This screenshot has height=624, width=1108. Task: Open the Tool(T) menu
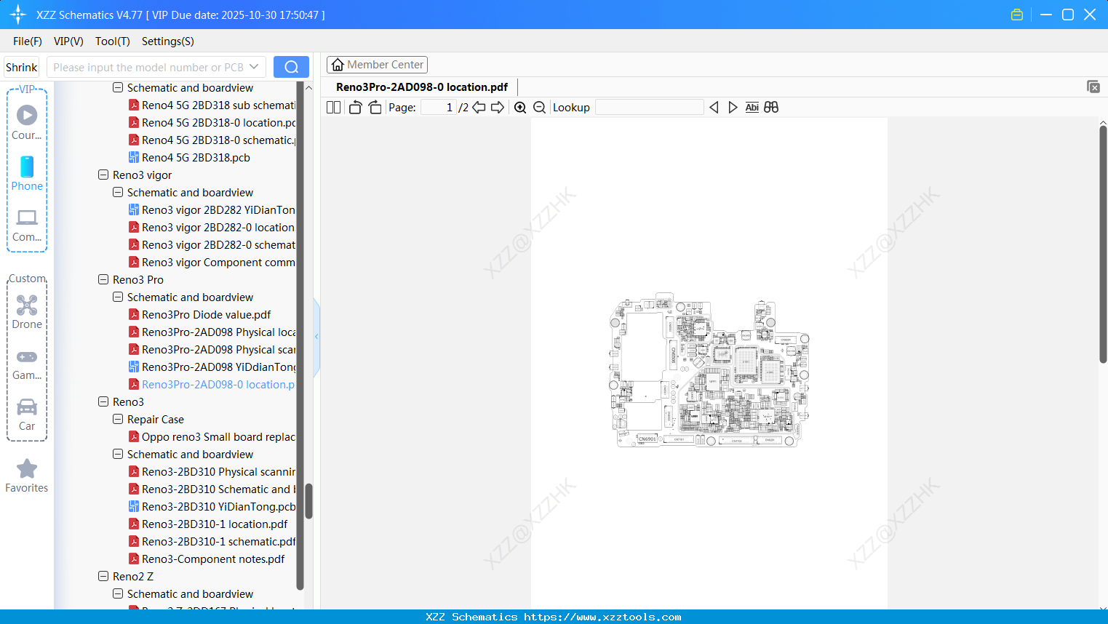113,41
